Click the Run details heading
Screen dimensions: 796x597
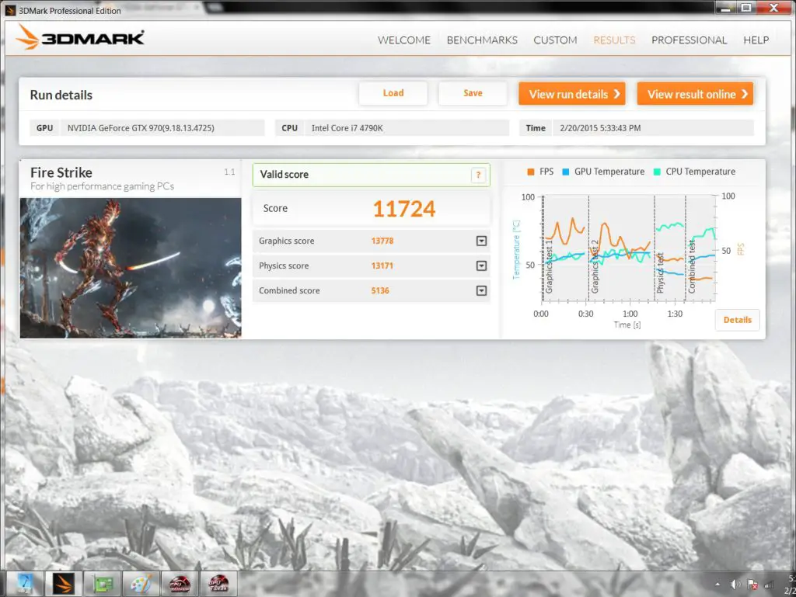(61, 95)
